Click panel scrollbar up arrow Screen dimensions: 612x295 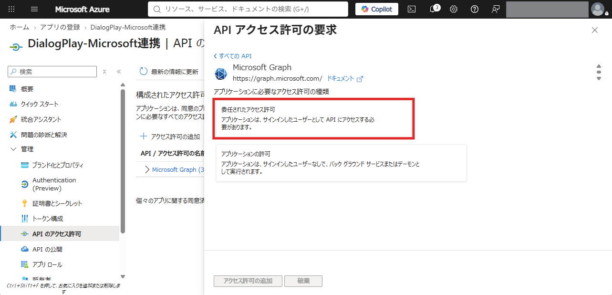599,66
